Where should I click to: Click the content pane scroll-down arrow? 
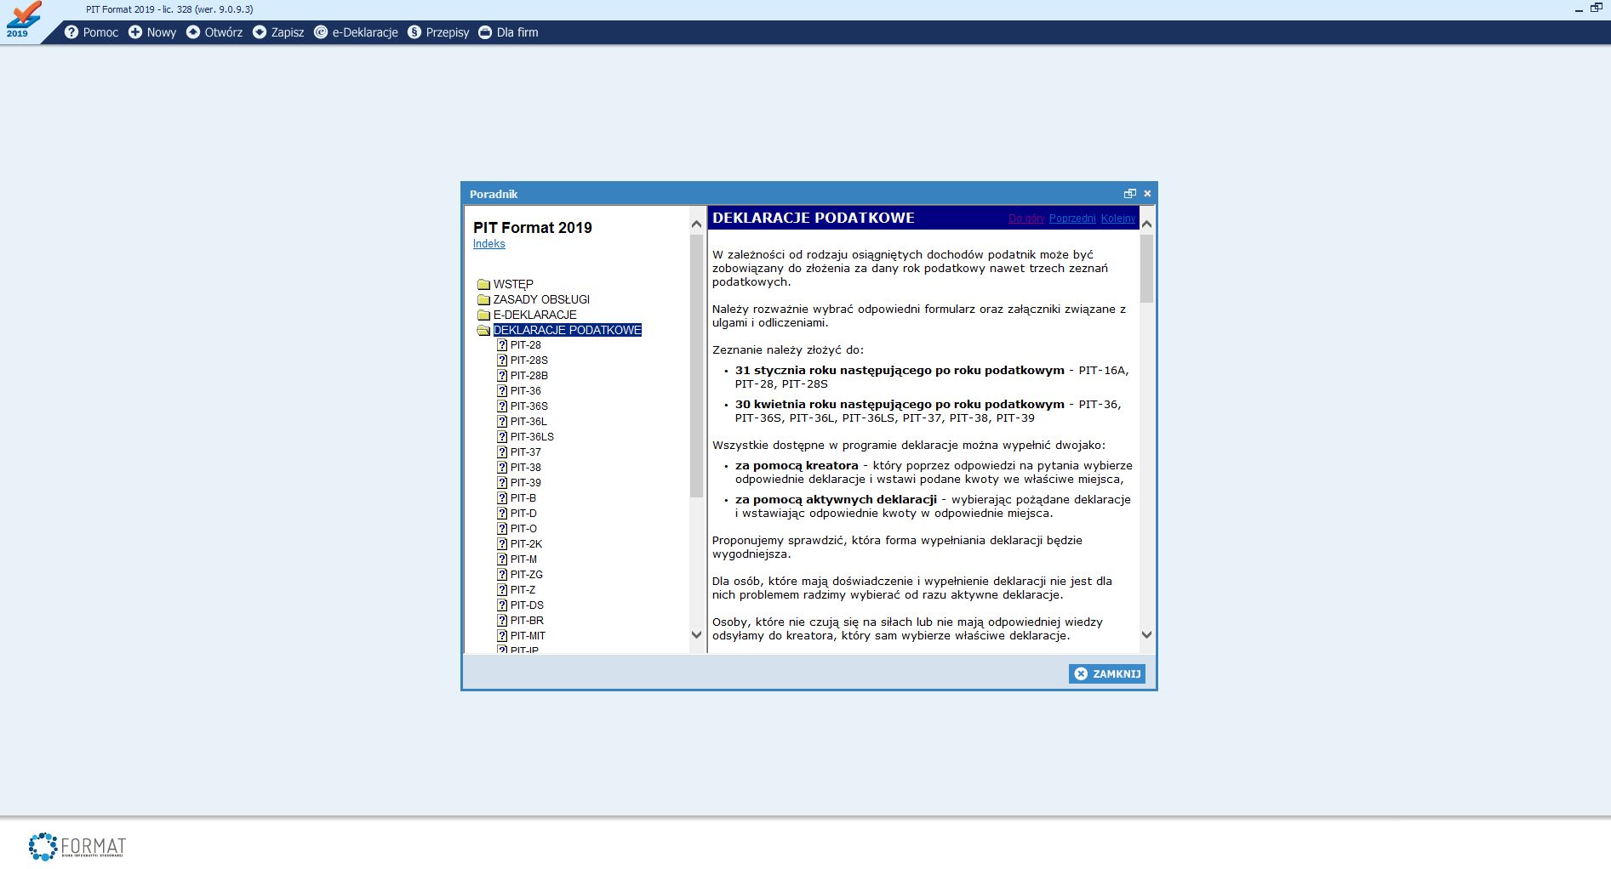click(x=1146, y=634)
